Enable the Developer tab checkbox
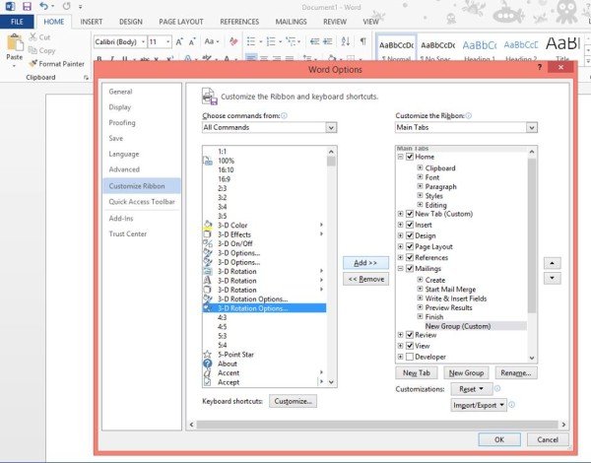 click(410, 357)
